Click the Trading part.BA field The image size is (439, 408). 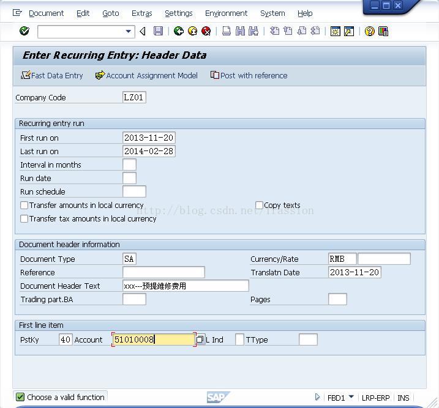point(134,299)
